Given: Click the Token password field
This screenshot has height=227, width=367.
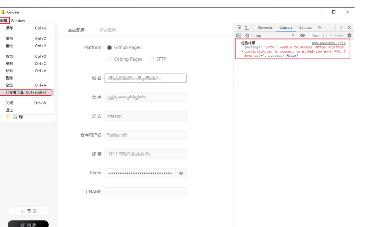Looking at the screenshot, I should click(x=140, y=173).
